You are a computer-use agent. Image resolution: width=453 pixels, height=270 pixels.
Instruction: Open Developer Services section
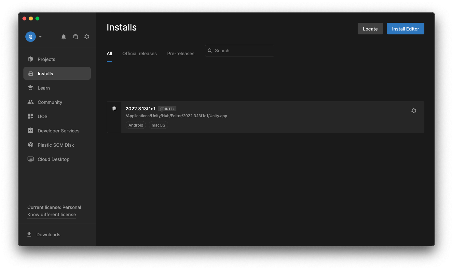click(x=57, y=131)
